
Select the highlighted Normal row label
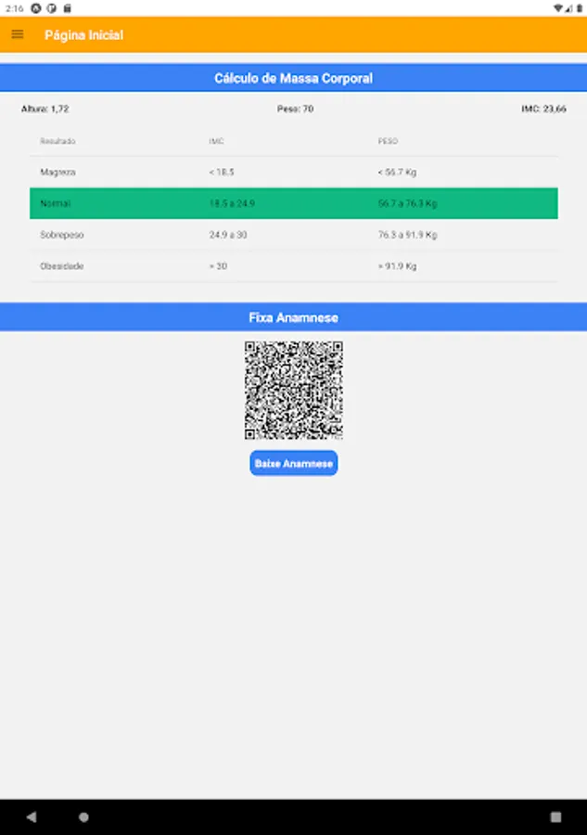click(x=56, y=203)
